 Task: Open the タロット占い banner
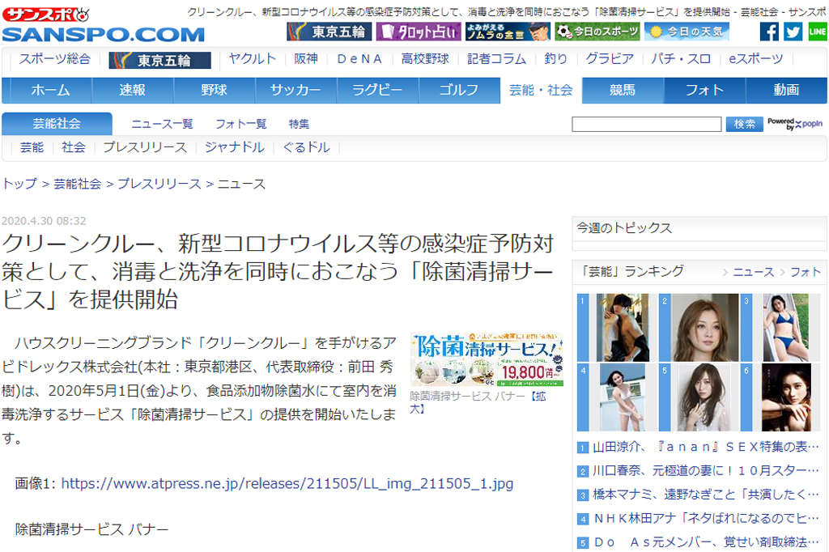pos(419,32)
